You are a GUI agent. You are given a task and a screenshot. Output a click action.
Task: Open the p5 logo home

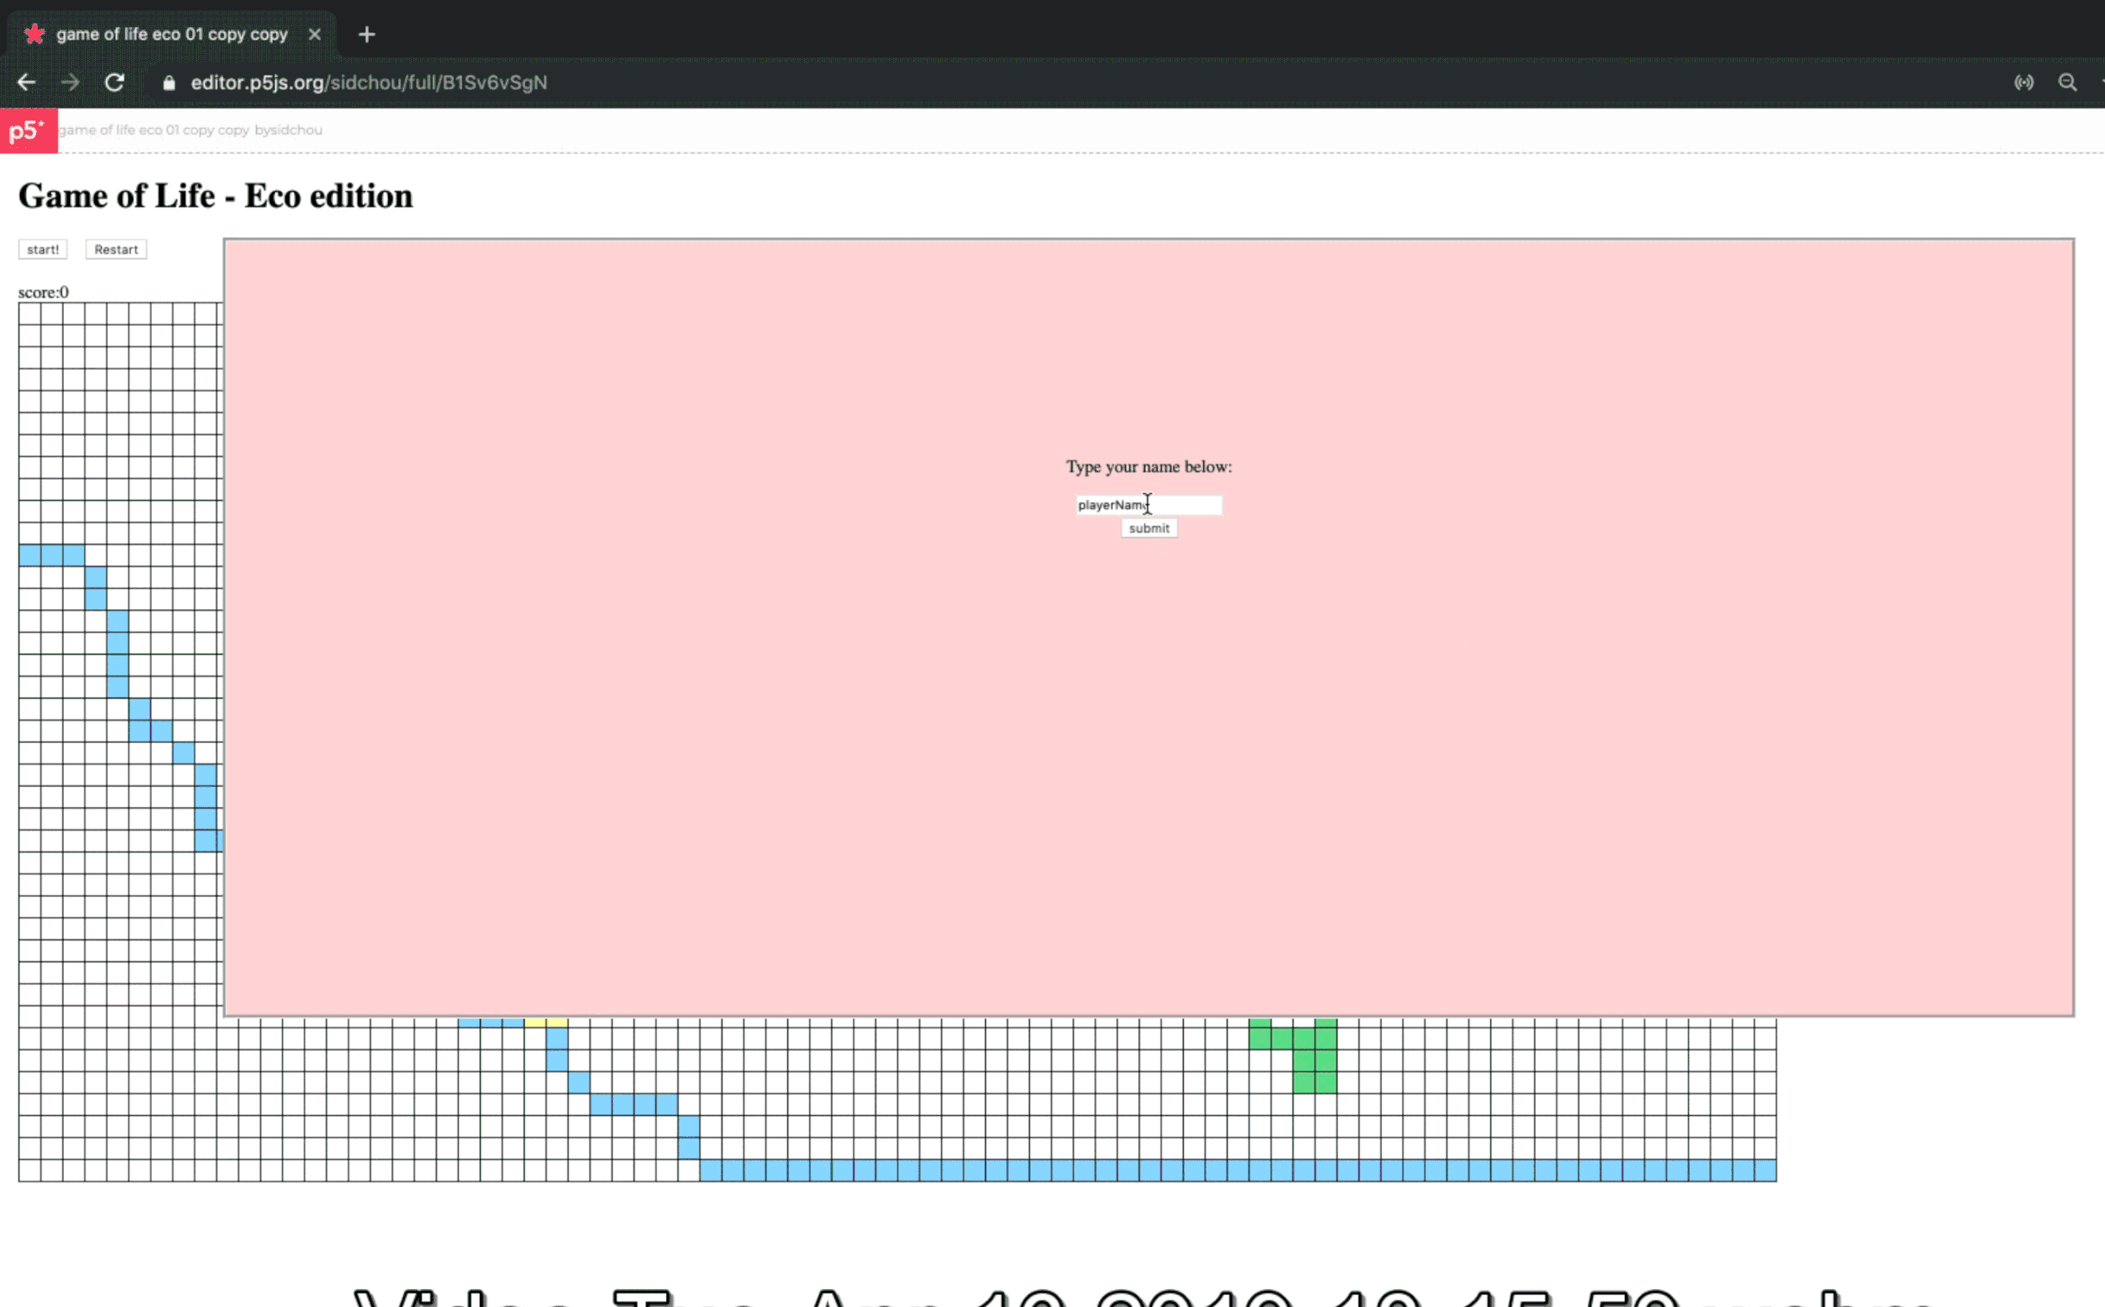(x=28, y=130)
